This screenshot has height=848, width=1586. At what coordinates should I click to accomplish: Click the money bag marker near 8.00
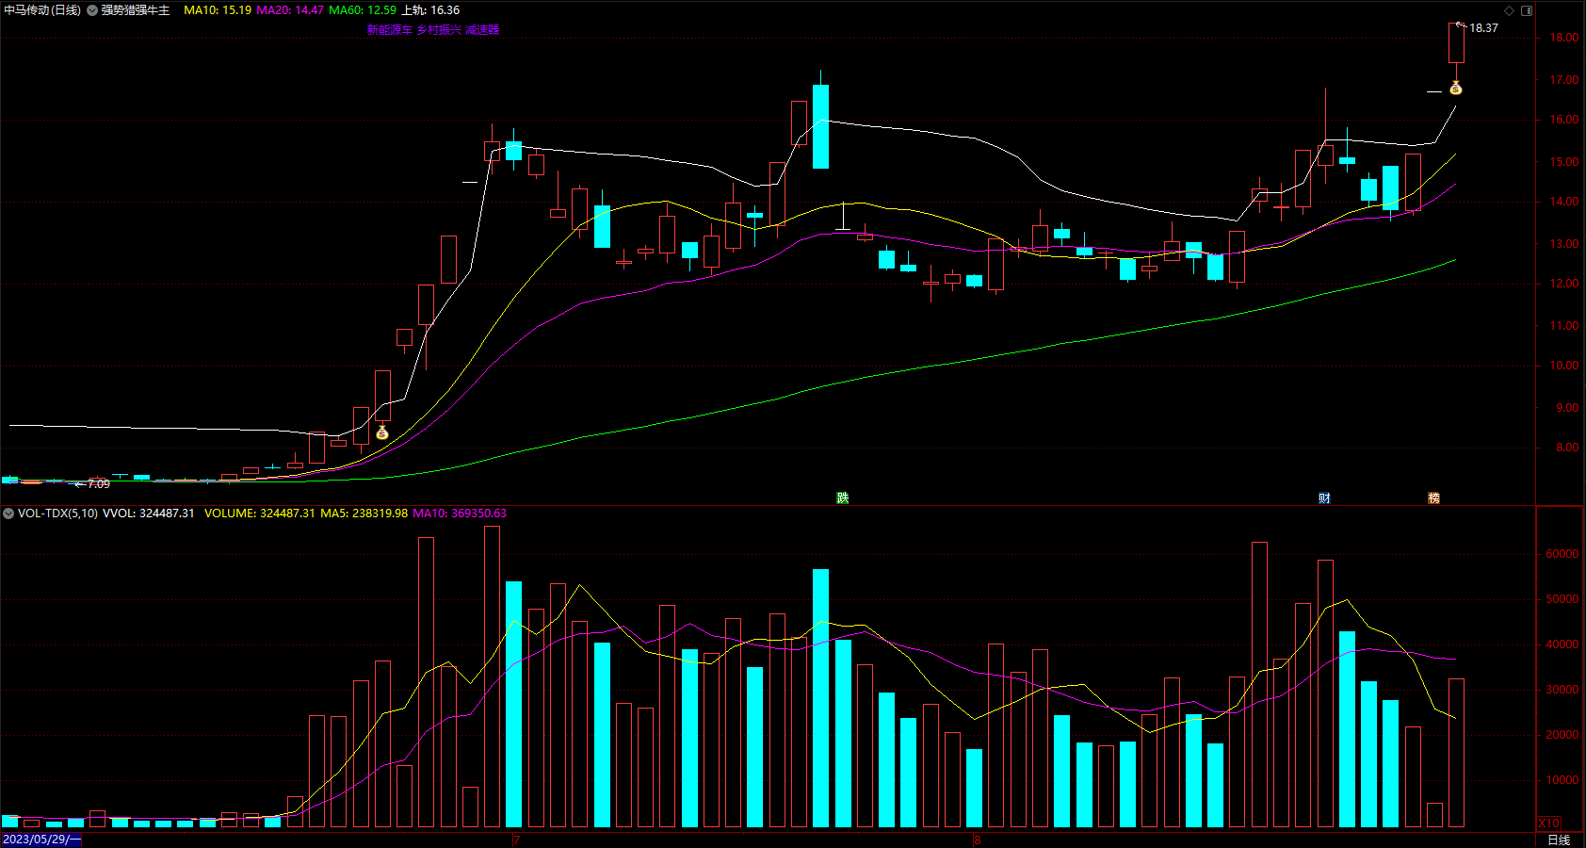click(382, 432)
